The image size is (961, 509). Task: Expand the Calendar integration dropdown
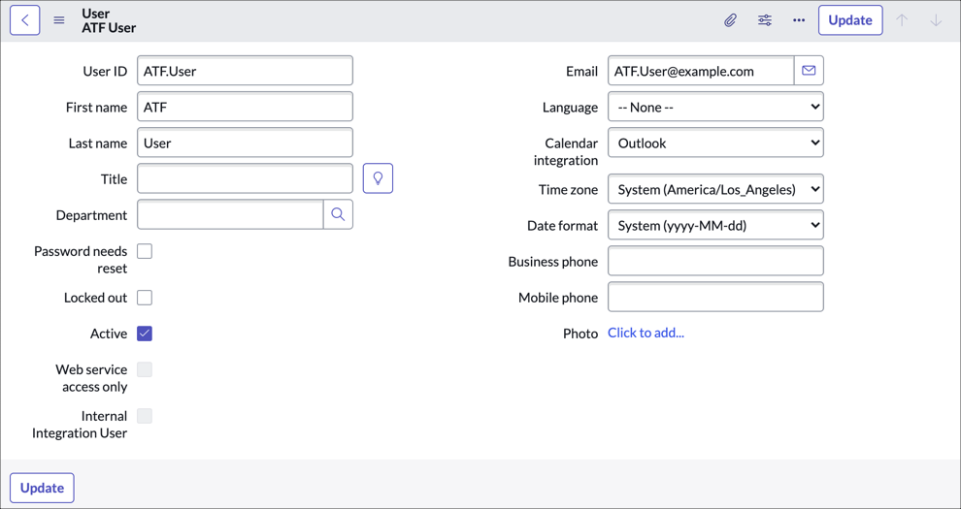click(715, 143)
